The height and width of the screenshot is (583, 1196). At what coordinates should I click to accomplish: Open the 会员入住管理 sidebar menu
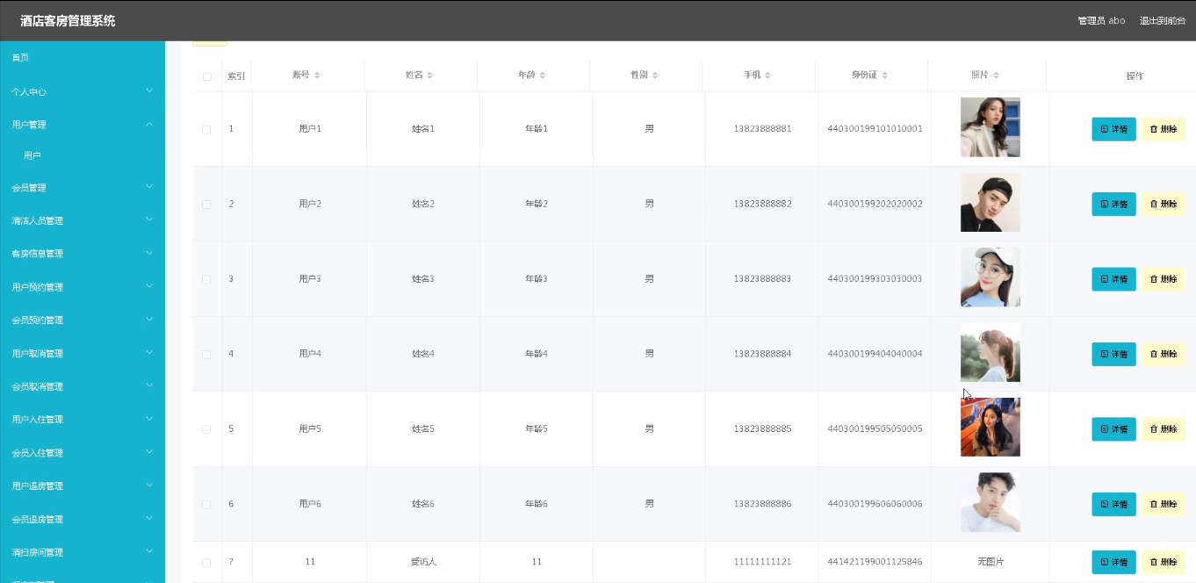tap(83, 453)
